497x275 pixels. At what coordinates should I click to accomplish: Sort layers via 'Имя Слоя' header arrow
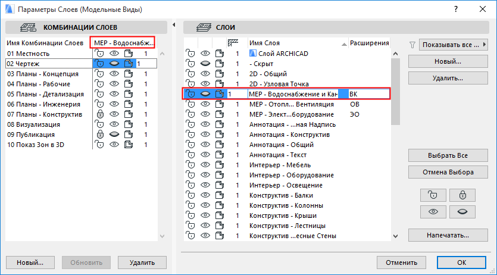tap(344, 44)
